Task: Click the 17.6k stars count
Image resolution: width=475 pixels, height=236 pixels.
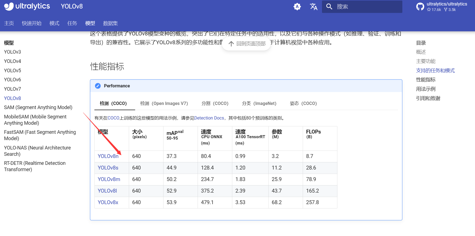Action: click(x=434, y=10)
